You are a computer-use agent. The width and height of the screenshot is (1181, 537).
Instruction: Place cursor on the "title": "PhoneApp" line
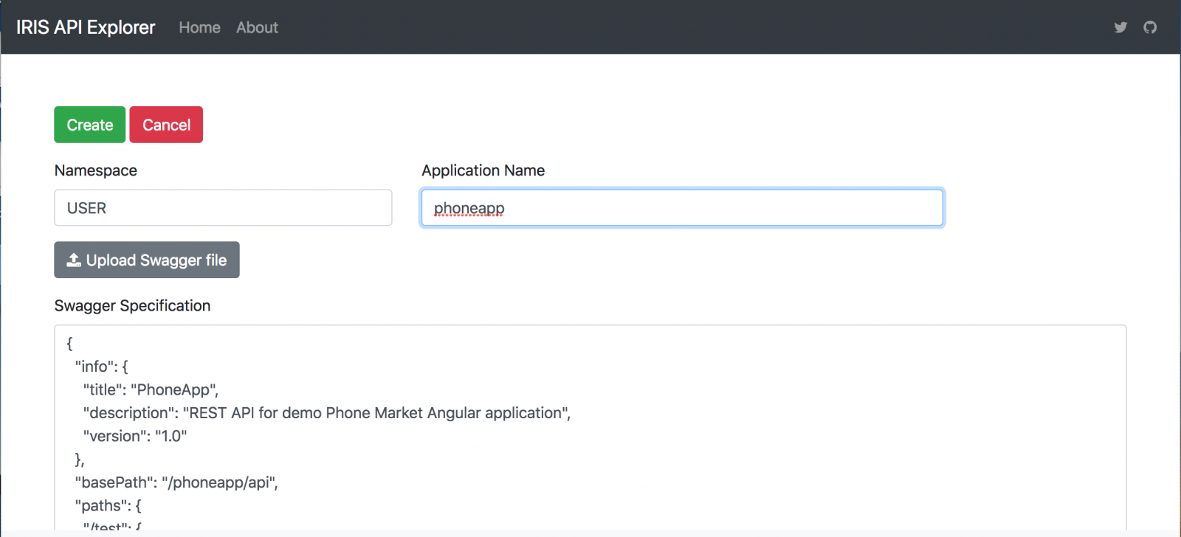[x=151, y=389]
